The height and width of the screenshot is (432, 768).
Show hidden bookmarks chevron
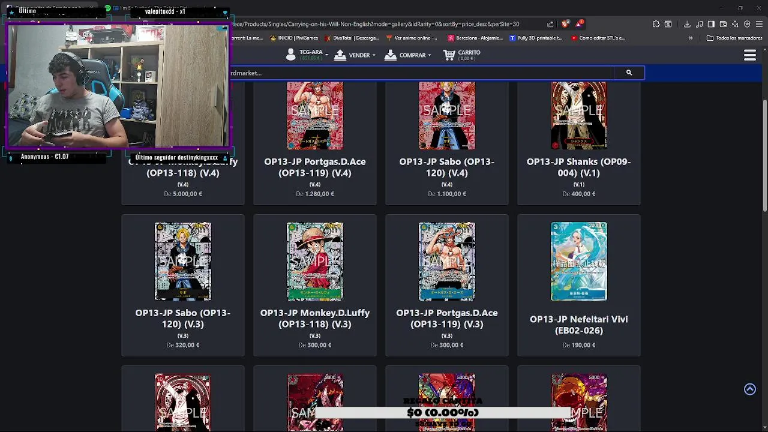click(x=691, y=38)
